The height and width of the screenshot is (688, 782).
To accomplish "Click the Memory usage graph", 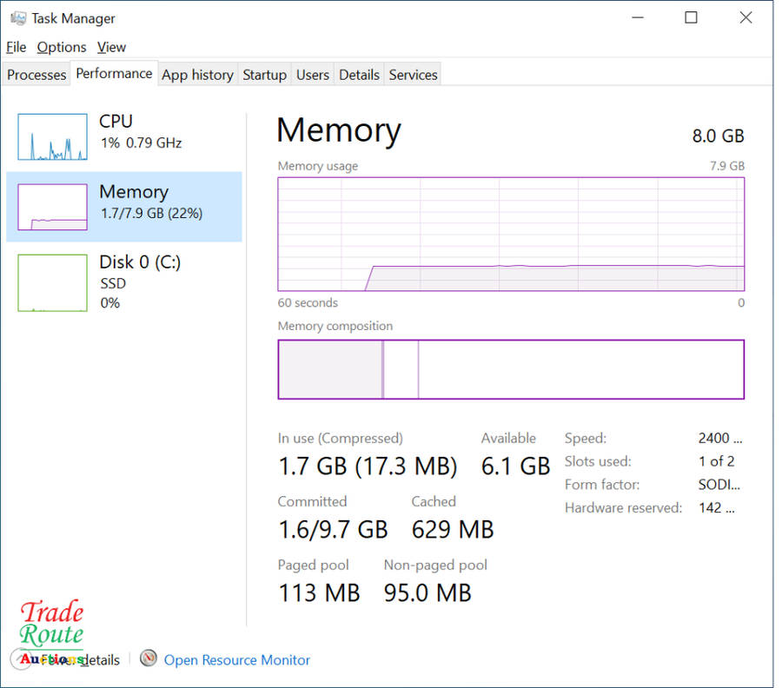I will 511,234.
